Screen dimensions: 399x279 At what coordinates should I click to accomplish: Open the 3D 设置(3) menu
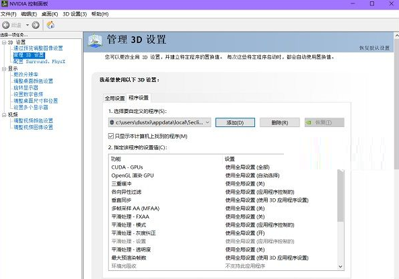[x=75, y=14]
